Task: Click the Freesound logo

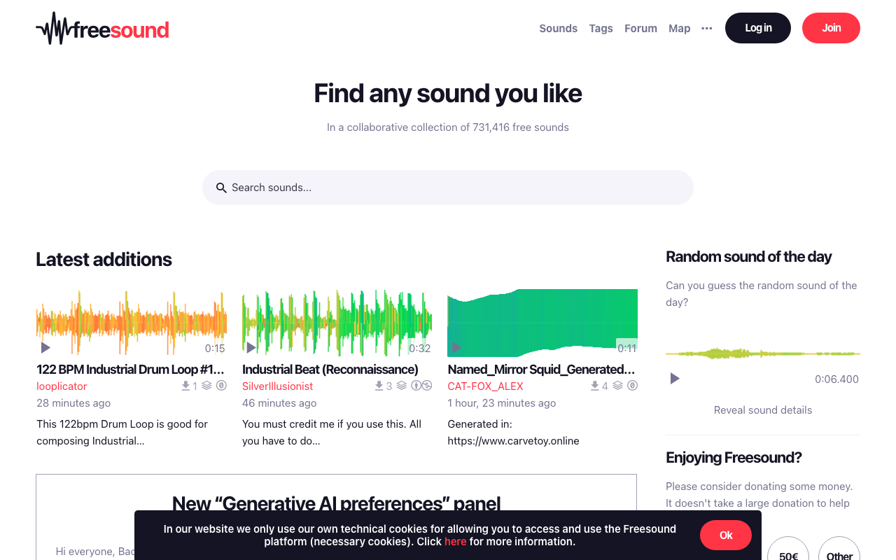Action: 102,28
